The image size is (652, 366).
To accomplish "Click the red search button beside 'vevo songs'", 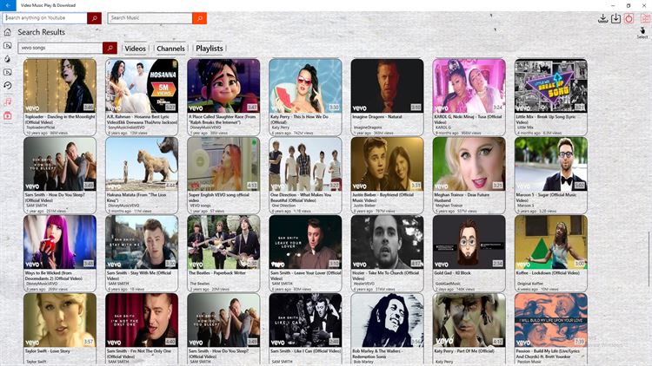I will (x=110, y=49).
